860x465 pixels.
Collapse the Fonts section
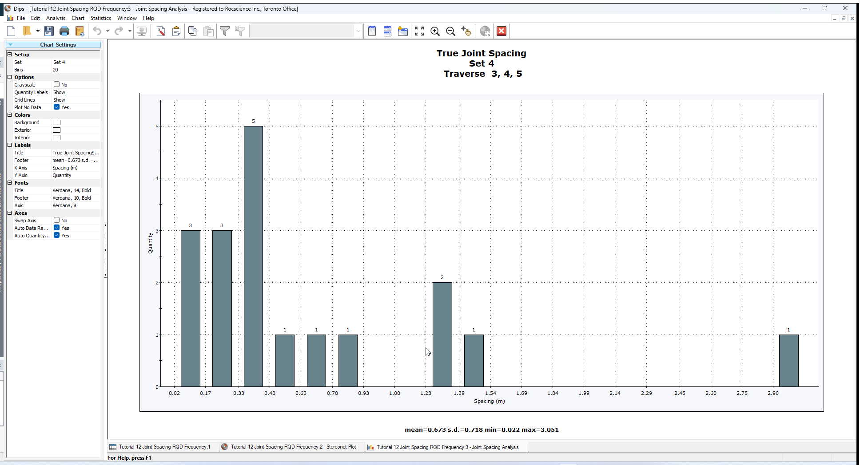pyautogui.click(x=10, y=183)
